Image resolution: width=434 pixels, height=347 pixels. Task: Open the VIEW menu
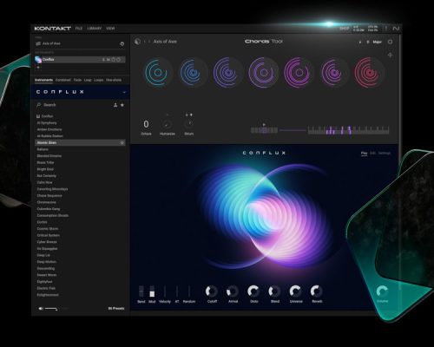[110, 29]
